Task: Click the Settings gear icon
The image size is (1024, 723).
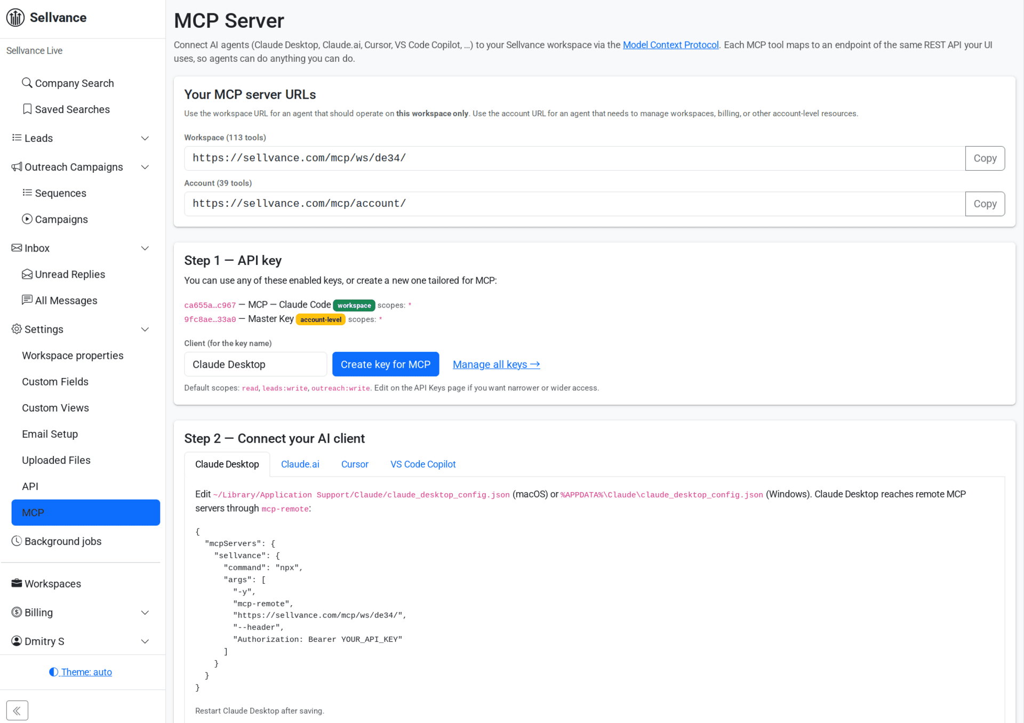Action: 16,329
